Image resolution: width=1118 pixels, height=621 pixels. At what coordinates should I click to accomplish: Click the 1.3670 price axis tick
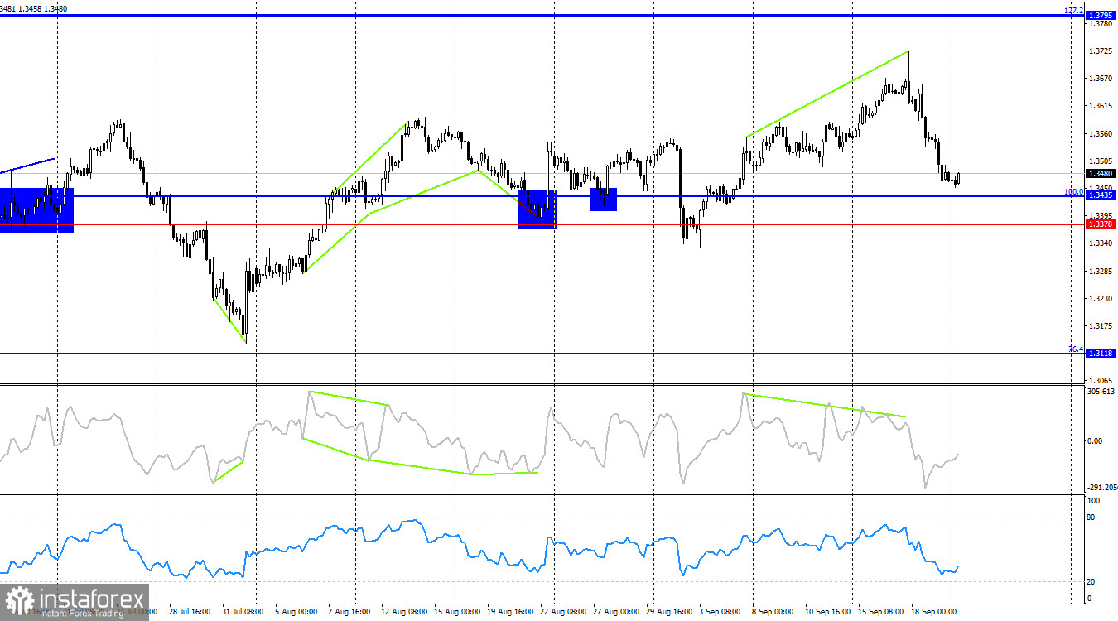(x=1101, y=79)
